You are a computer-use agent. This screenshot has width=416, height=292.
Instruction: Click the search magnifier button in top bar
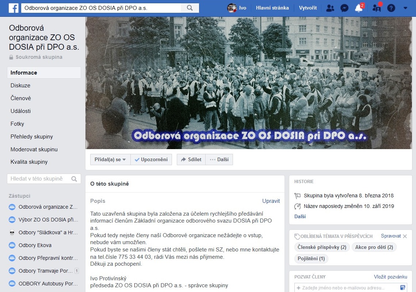(x=190, y=8)
